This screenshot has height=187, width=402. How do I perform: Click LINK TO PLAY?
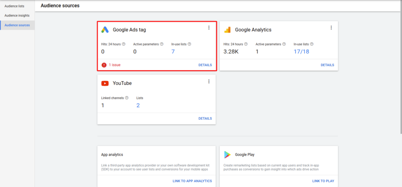323,181
